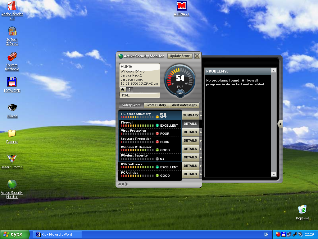
Task: Click the floppy disk tray icon
Action: click(284, 234)
